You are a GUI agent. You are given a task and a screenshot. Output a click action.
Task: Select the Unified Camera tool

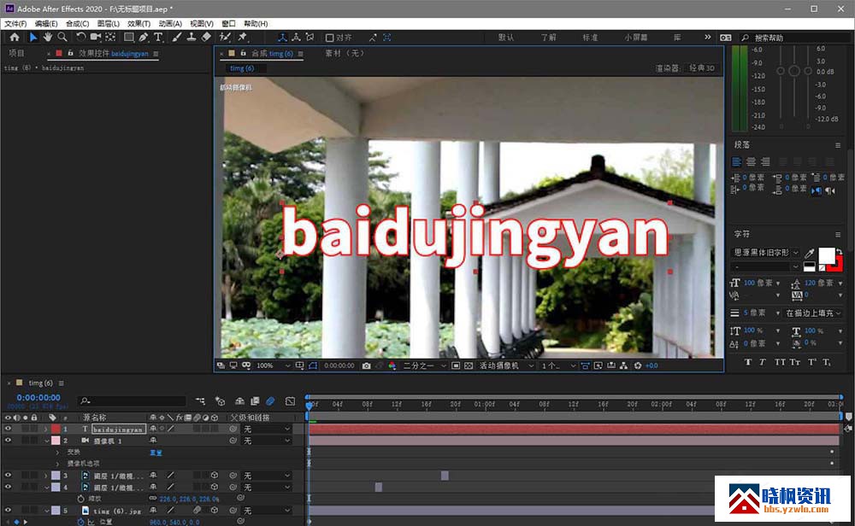pyautogui.click(x=96, y=37)
